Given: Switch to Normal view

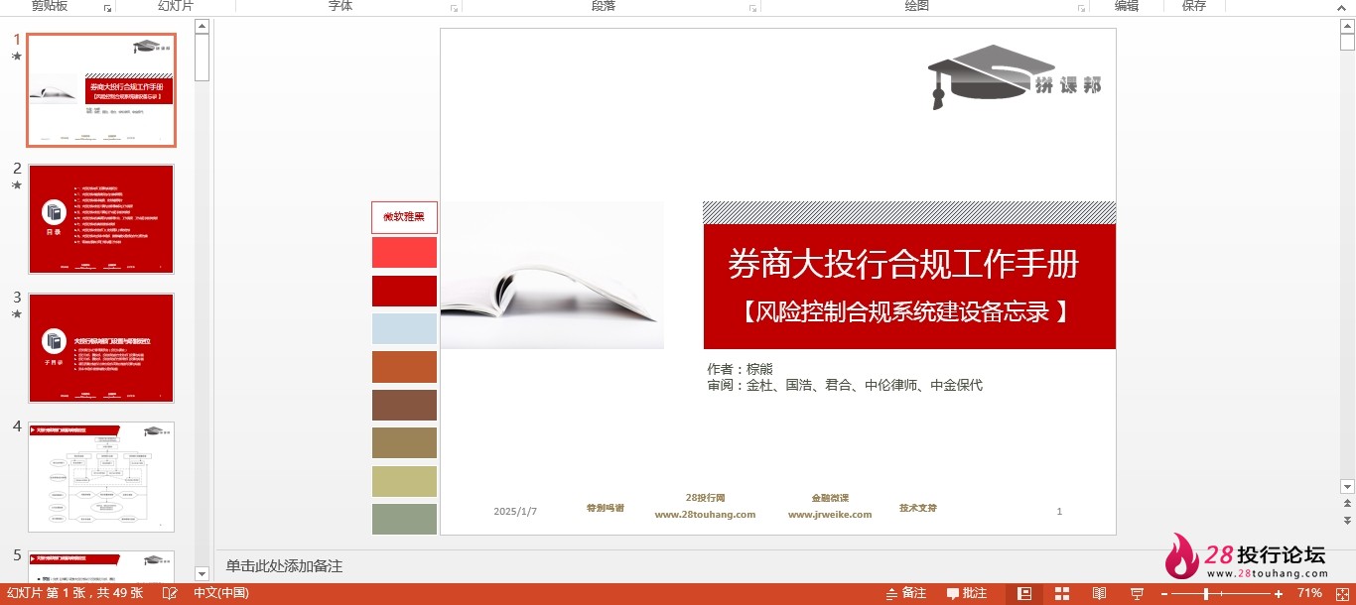Looking at the screenshot, I should [x=1024, y=593].
